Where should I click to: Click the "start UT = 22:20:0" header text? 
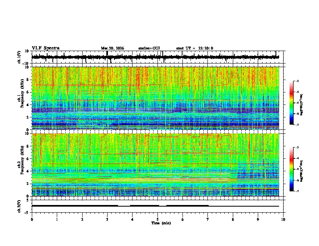(195, 48)
